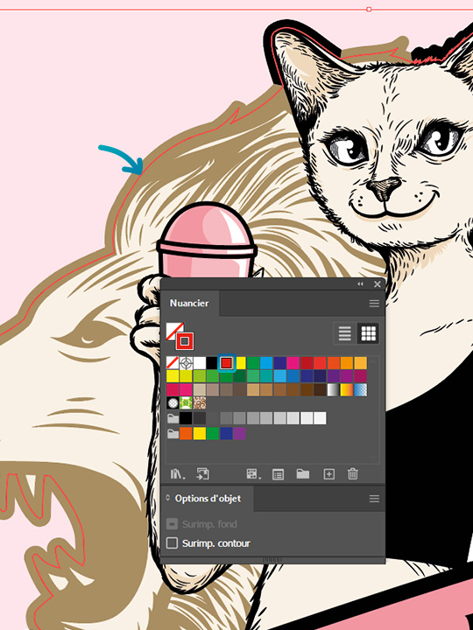Activate the red stroke indicator box
Image resolution: width=473 pixels, height=630 pixels.
coord(184,341)
